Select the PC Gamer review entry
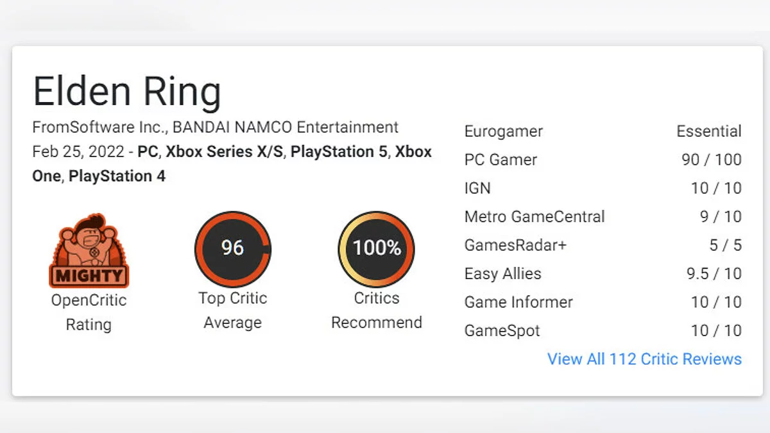The width and height of the screenshot is (770, 433). coord(501,160)
